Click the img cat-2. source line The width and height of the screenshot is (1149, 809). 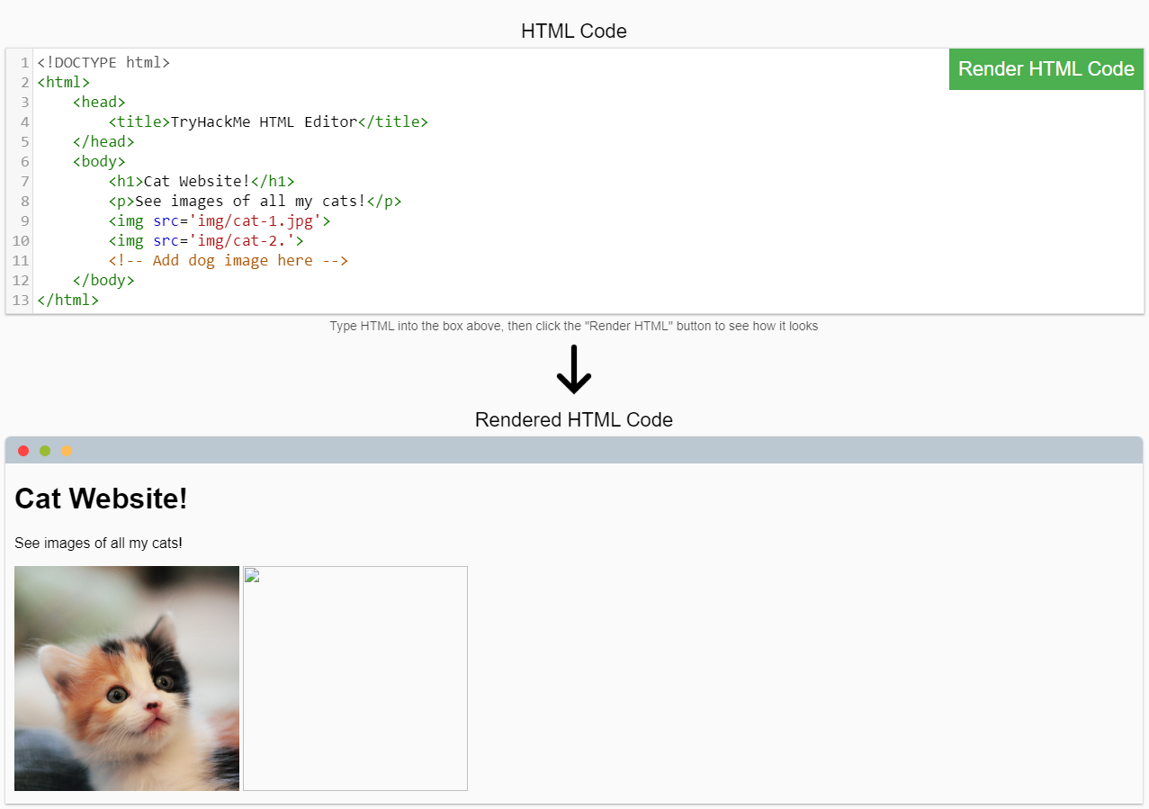(206, 241)
